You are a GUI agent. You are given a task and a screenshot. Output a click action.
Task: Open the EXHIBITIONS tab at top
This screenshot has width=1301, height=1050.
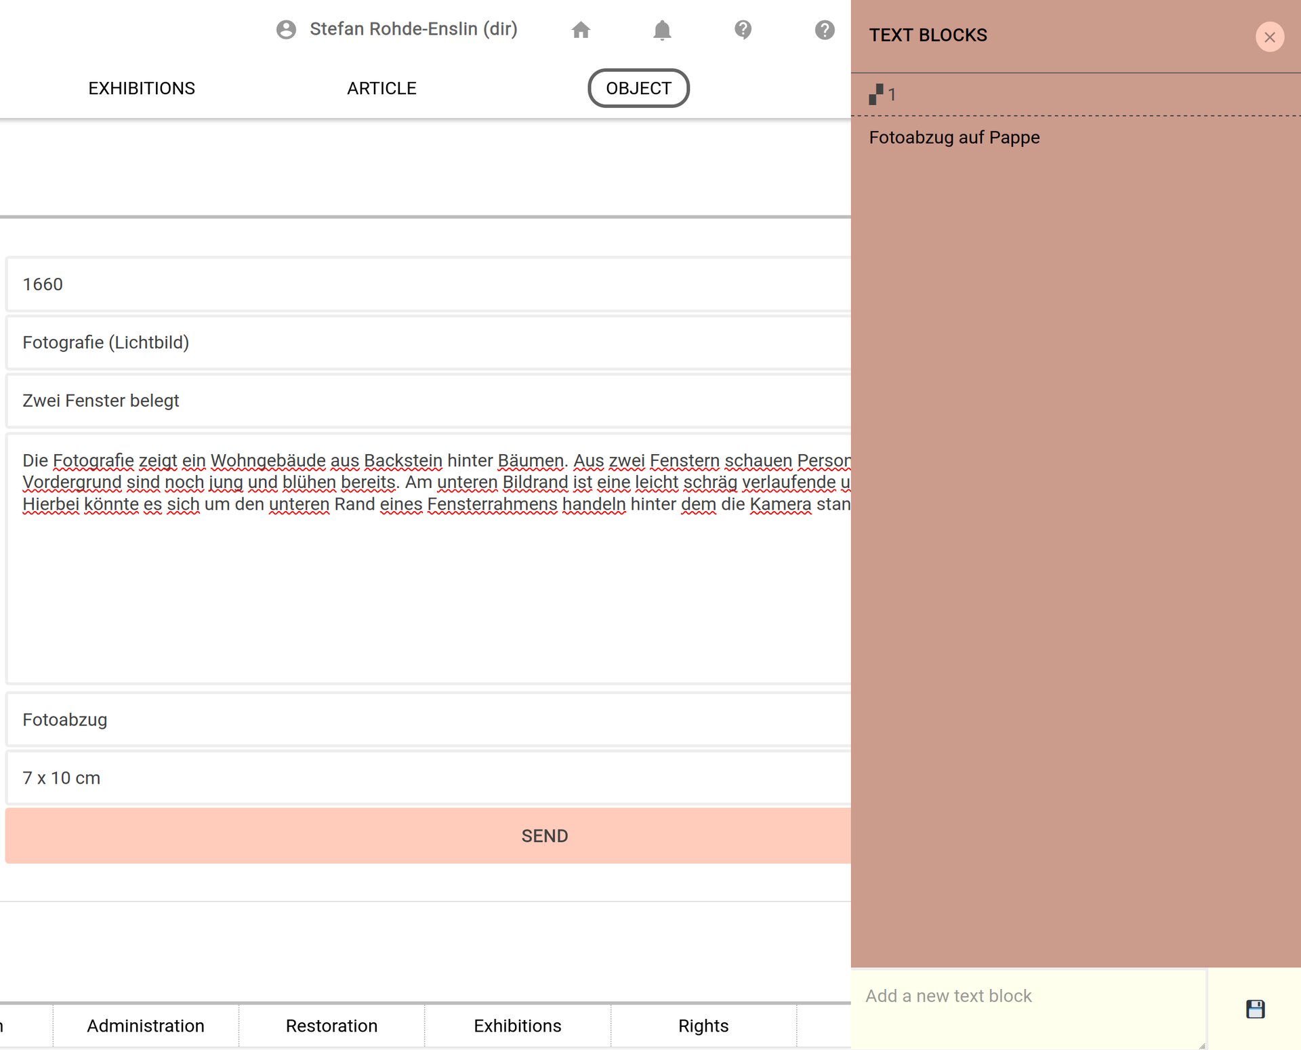click(x=141, y=87)
